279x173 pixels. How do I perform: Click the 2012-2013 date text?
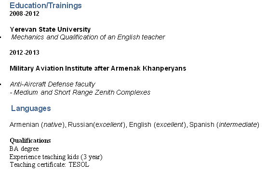point(25,52)
